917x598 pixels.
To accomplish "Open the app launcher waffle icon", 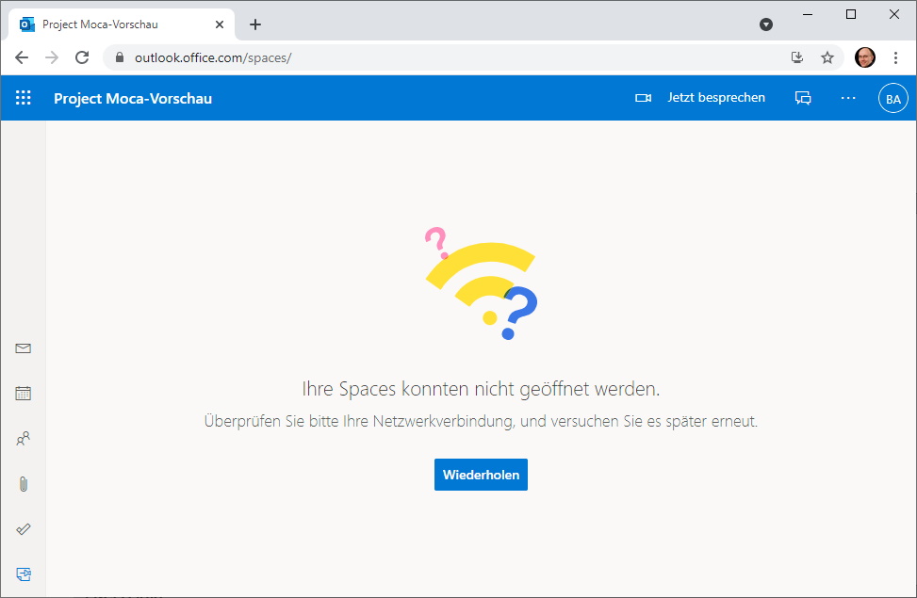I will pos(24,98).
